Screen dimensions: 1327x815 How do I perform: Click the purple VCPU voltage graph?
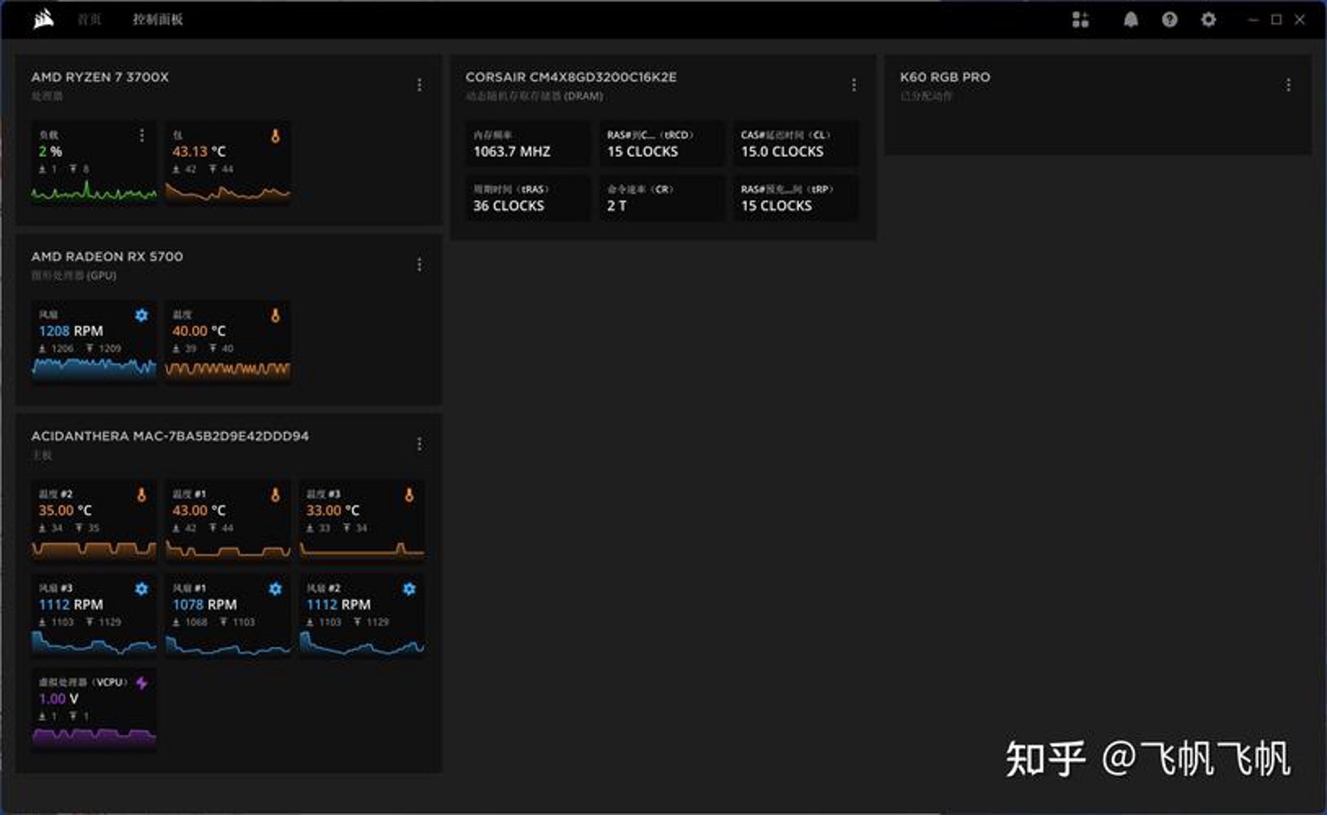(94, 737)
